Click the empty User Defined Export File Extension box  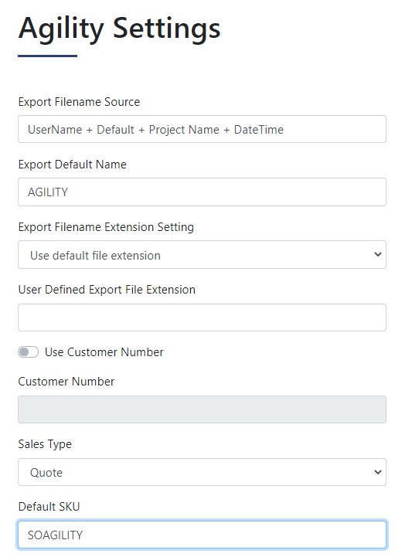(202, 318)
